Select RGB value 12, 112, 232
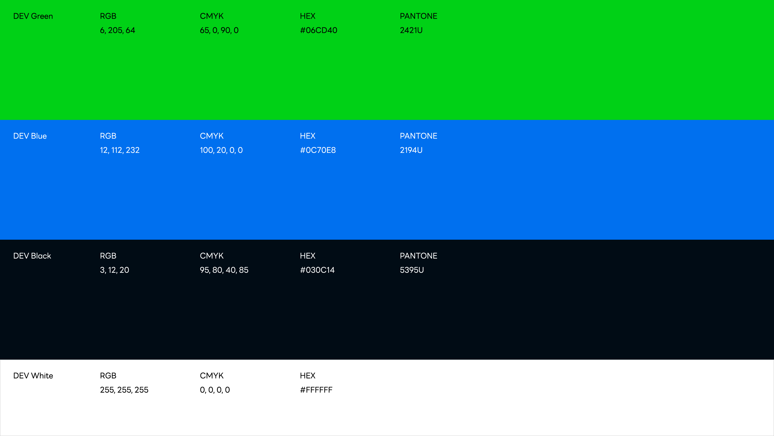Viewport: 774px width, 436px height. point(120,150)
